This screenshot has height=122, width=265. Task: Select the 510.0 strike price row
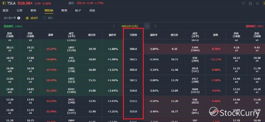[132, 91]
